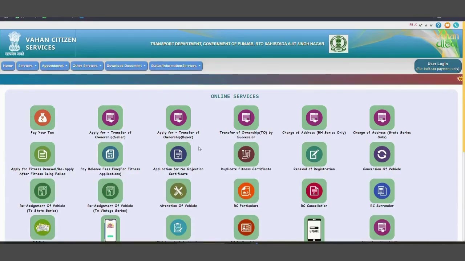
Task: Click User Login for bulk tax payment
Action: [438, 66]
